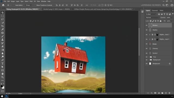Screen dimensions: 174x98
Task: Open the Filter menu
Action: (31, 1)
